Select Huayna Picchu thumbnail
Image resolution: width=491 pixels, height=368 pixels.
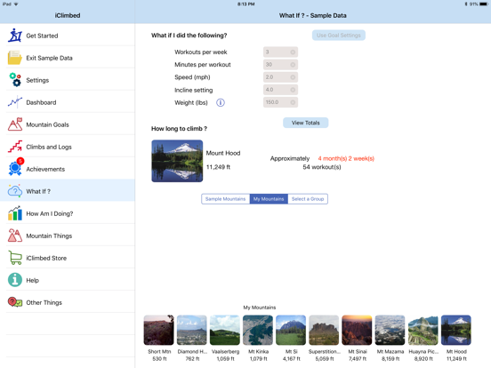(423, 330)
